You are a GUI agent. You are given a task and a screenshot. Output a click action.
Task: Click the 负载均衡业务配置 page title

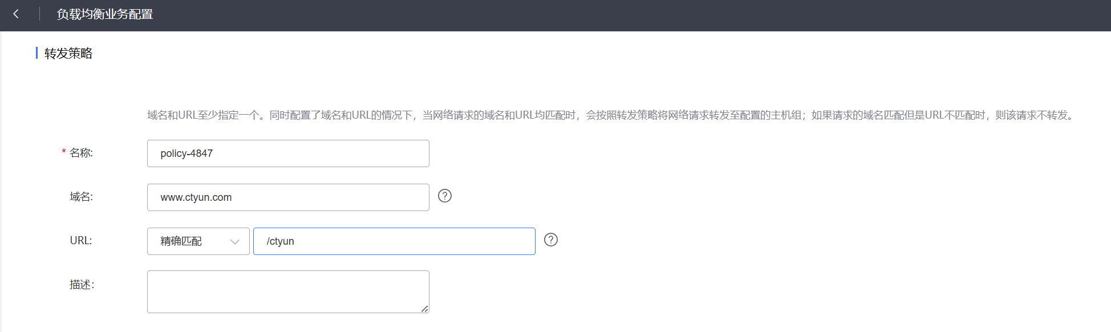point(105,14)
